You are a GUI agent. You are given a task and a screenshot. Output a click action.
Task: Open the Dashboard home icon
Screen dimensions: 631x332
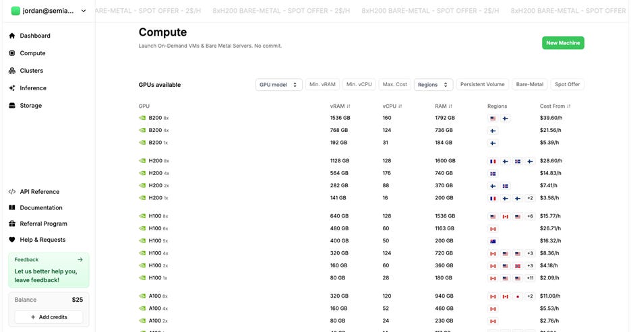pyautogui.click(x=12, y=36)
